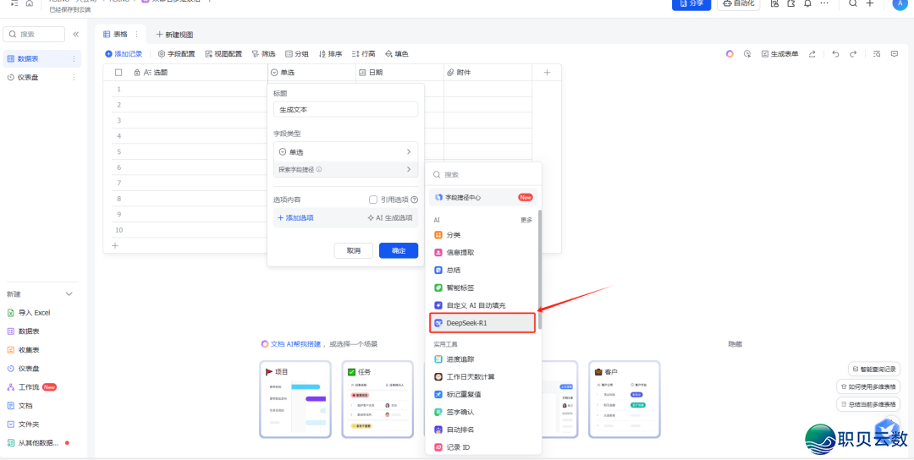This screenshot has width=914, height=460.
Task: Expand the 探索字段捷径 row
Action: pos(345,169)
